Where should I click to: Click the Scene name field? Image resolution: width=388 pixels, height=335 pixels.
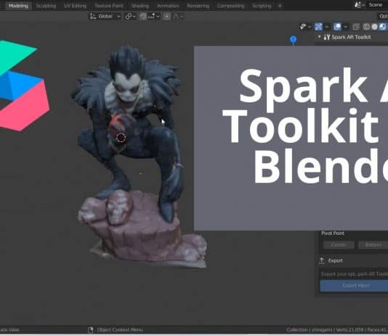point(377,5)
